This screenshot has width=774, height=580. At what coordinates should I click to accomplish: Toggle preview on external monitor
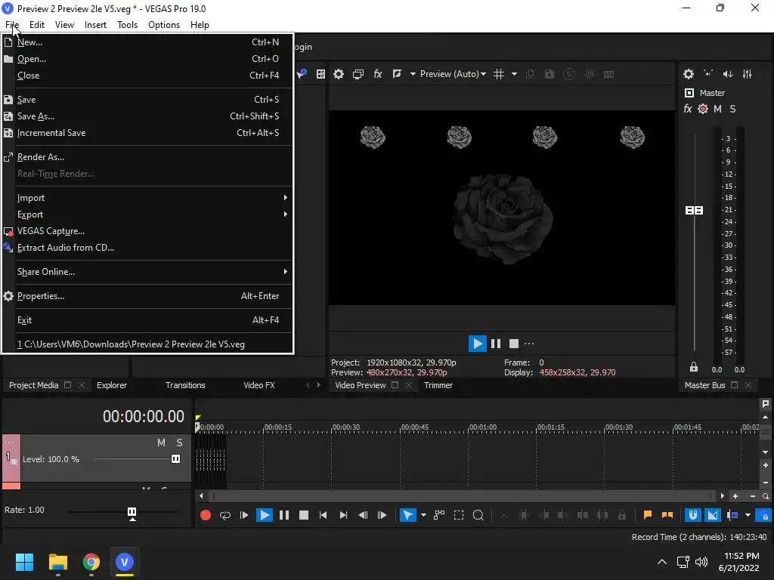[358, 74]
